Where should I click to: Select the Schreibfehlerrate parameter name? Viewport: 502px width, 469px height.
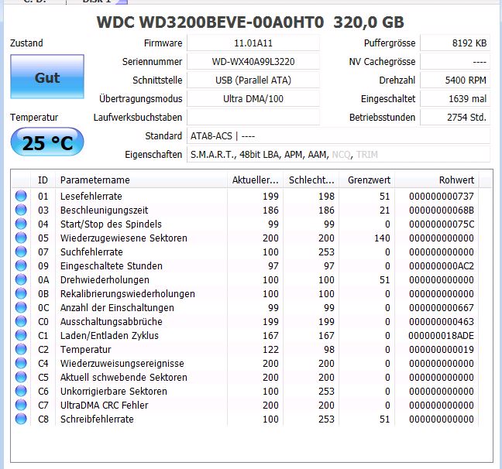[97, 419]
